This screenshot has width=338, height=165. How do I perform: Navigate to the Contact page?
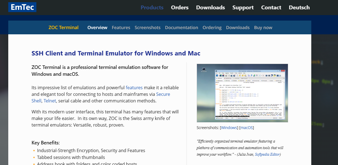click(271, 7)
